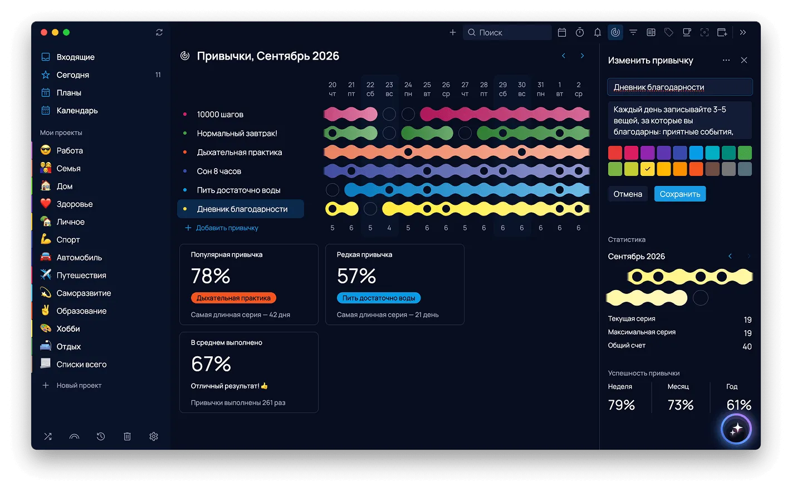Viewport: 792px width, 491px height.
Task: Click the Отмена button
Action: (x=628, y=194)
